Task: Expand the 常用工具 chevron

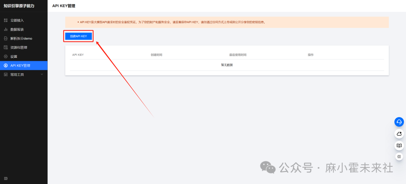Action: coord(42,74)
